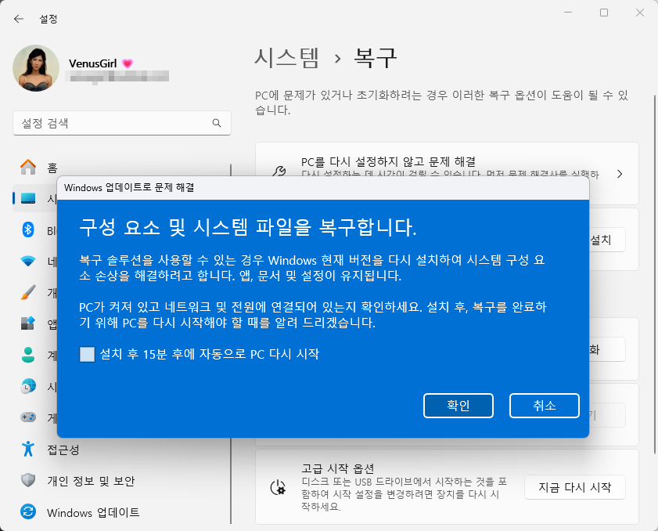Dismiss dialog with 취소 button
Screen dimensions: 658x531
click(x=545, y=406)
